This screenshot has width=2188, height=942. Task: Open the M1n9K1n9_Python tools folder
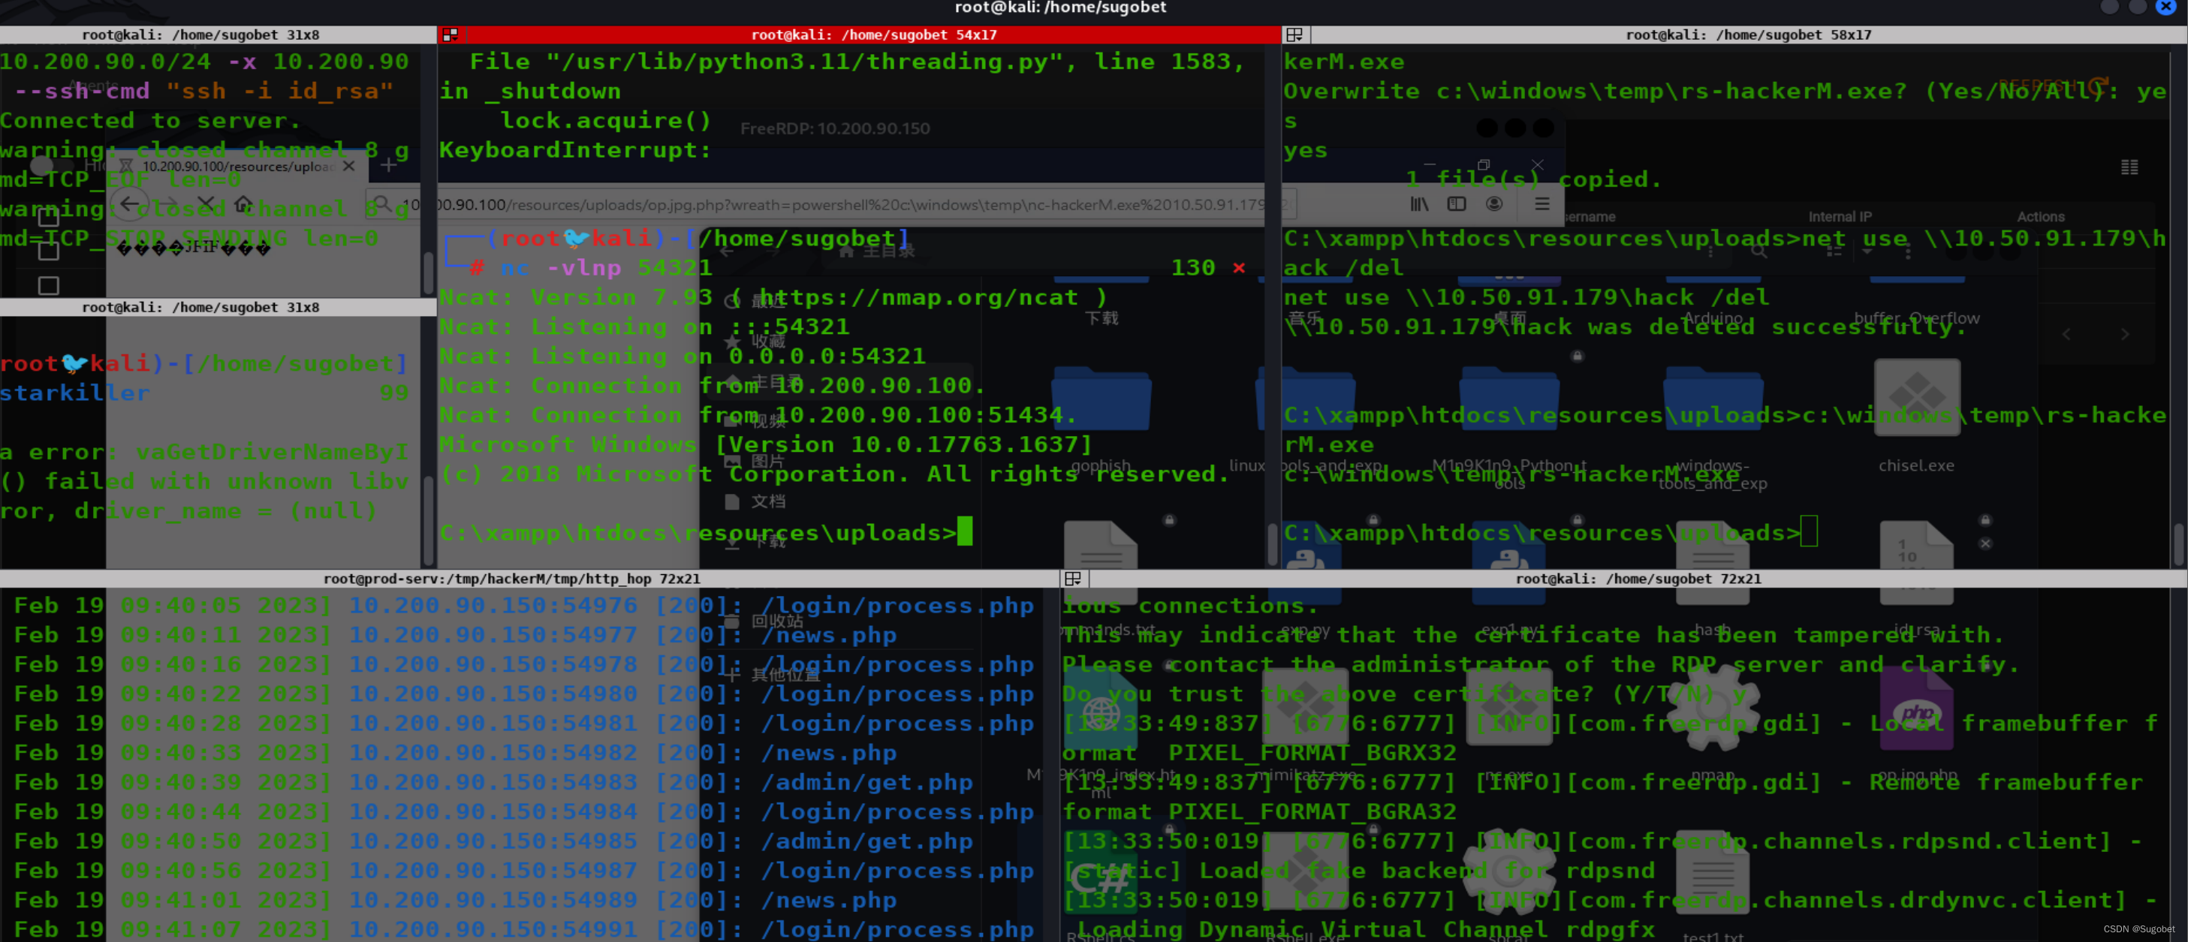[1508, 399]
